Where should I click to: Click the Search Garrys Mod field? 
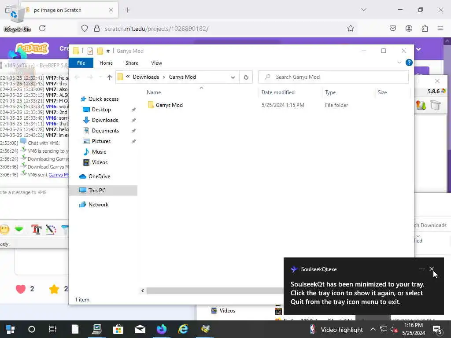pyautogui.click(x=333, y=77)
